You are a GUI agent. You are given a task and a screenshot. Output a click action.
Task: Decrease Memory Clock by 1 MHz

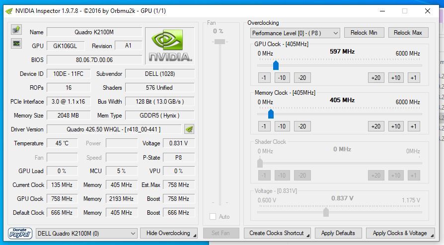(264, 126)
